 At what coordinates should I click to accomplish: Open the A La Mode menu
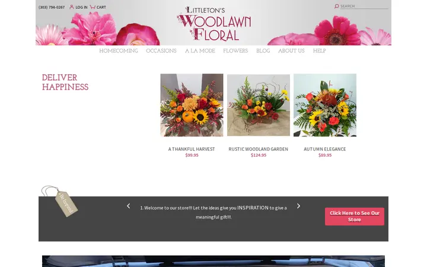200,50
